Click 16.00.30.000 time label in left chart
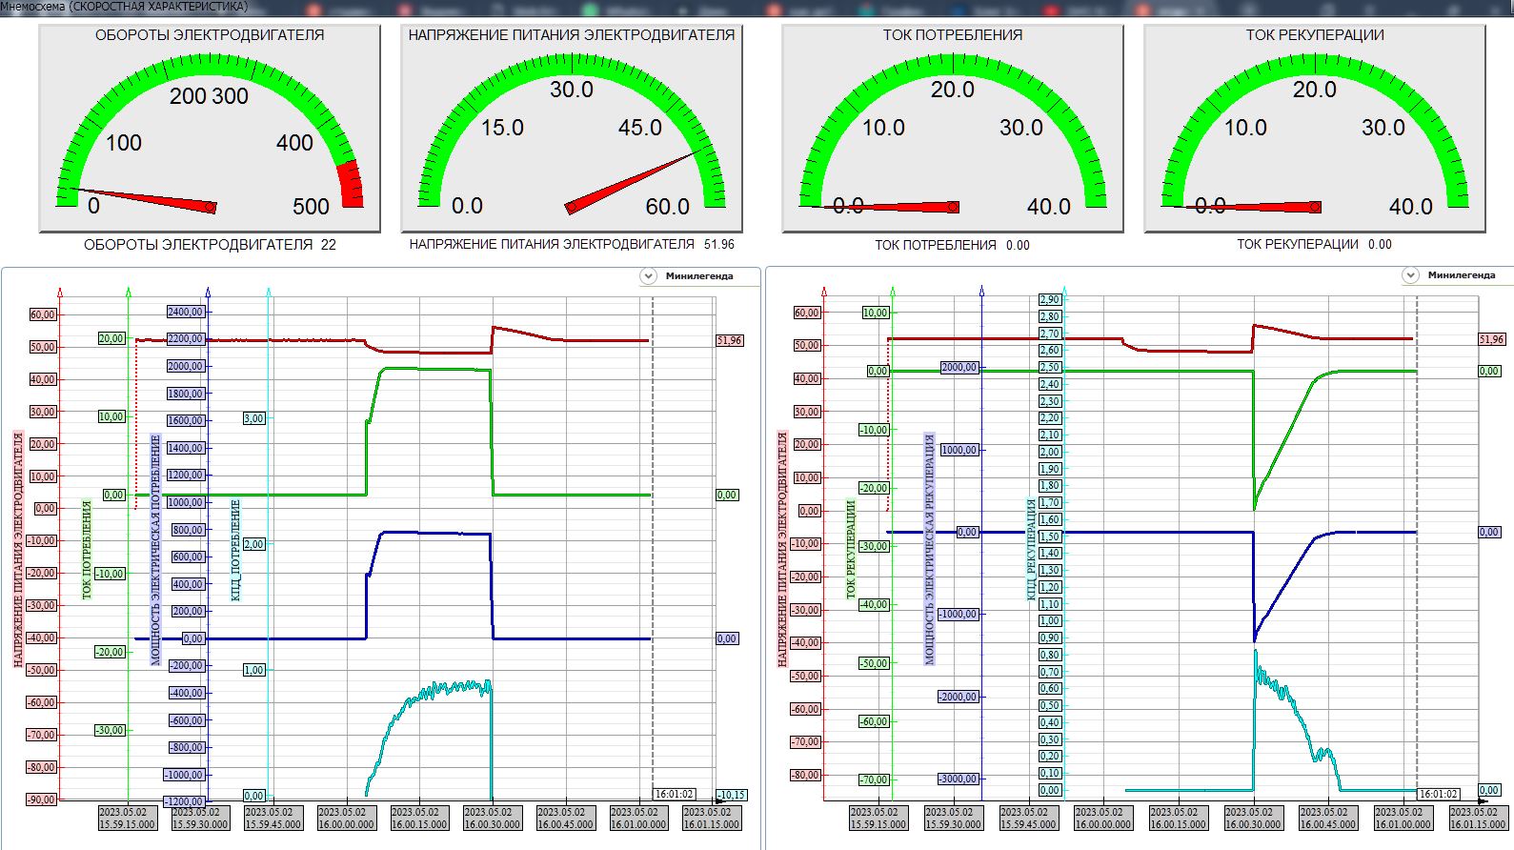Viewport: 1514px width, 850px height. pyautogui.click(x=493, y=819)
